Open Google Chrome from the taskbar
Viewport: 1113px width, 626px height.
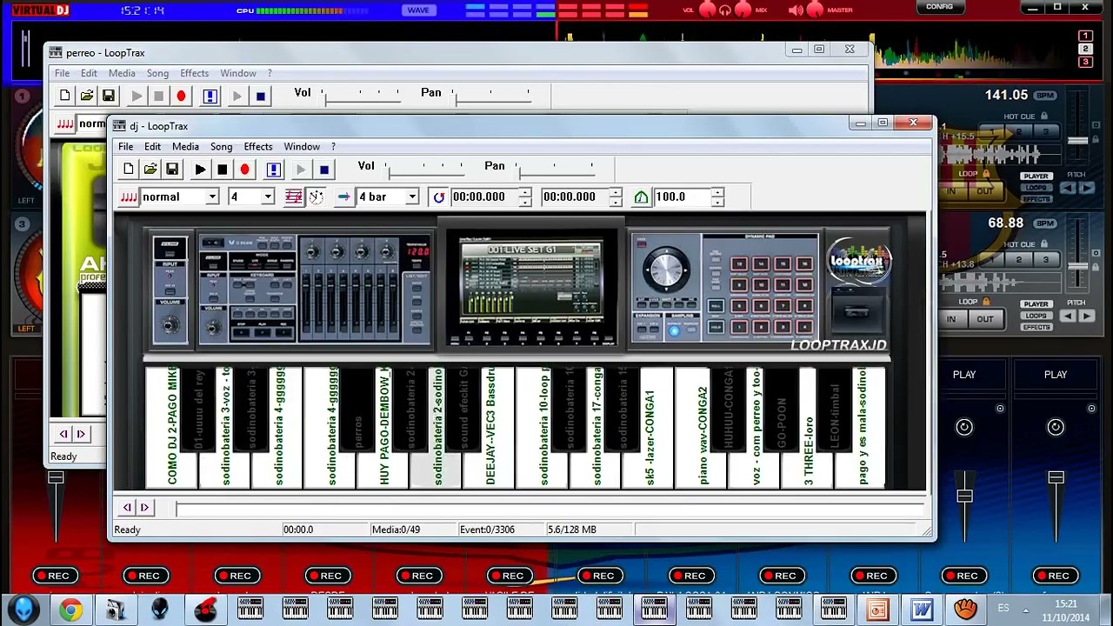coord(70,609)
